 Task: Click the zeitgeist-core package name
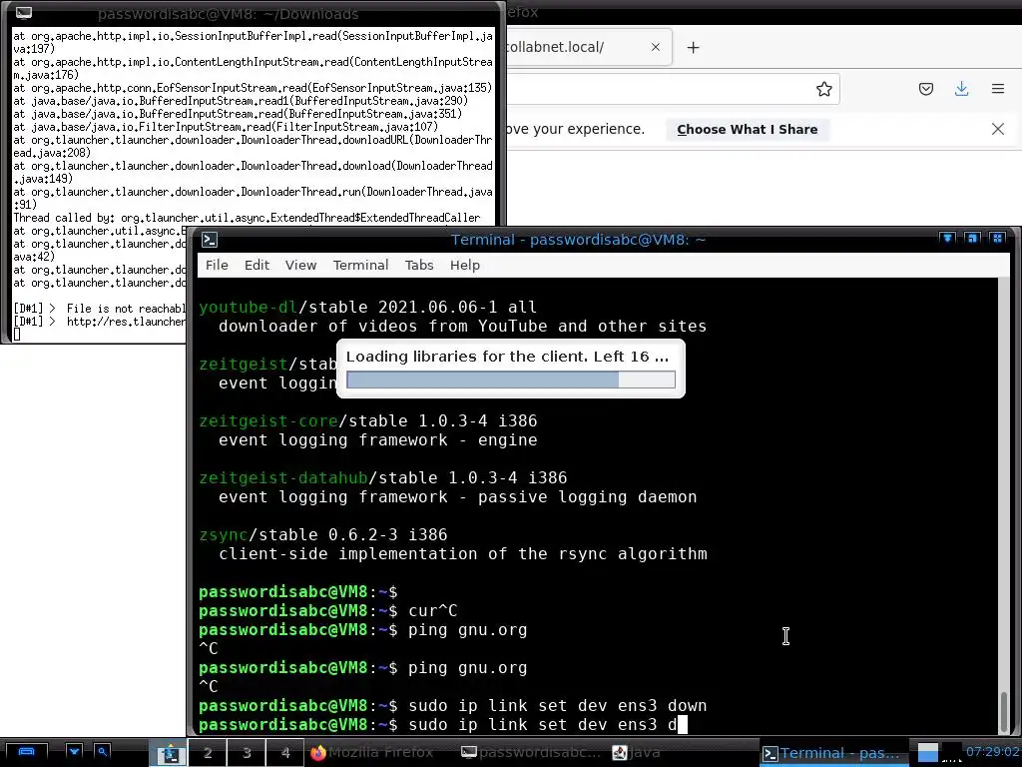click(267, 420)
